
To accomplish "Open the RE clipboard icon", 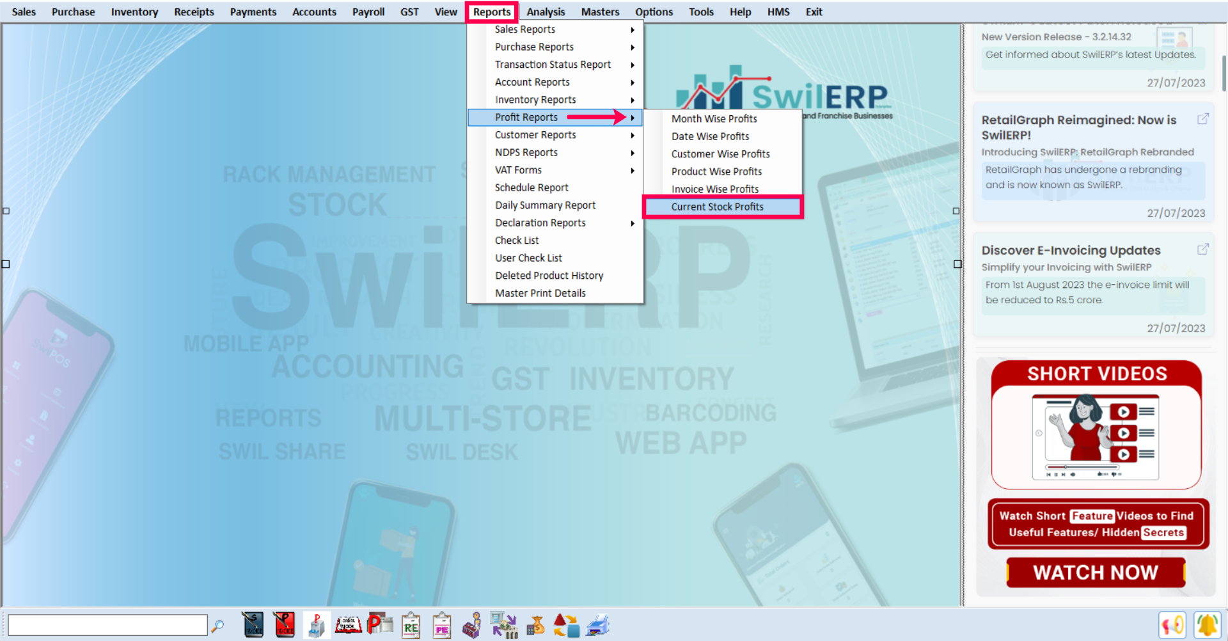I will (x=411, y=626).
